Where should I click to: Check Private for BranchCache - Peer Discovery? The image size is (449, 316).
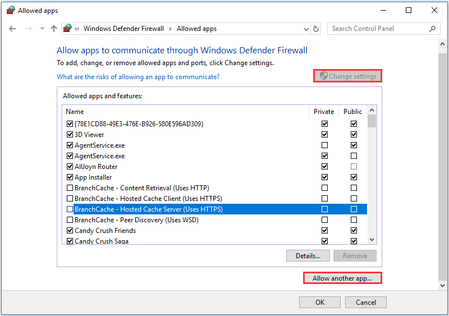324,219
